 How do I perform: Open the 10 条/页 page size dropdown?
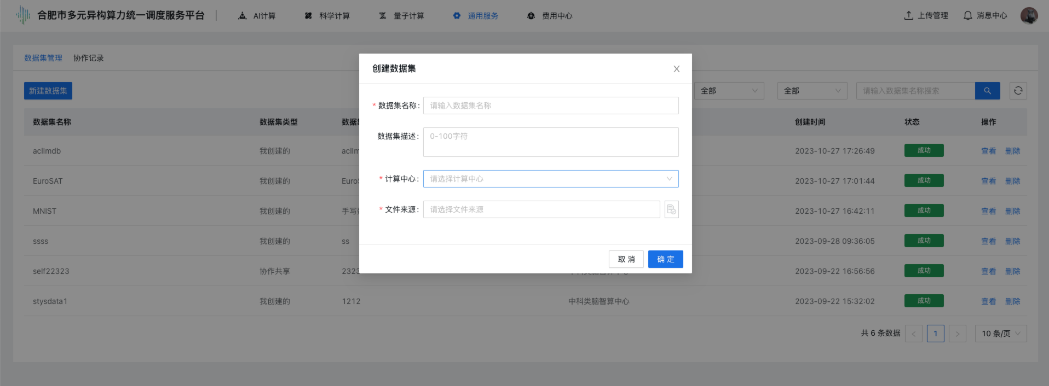coord(1000,334)
